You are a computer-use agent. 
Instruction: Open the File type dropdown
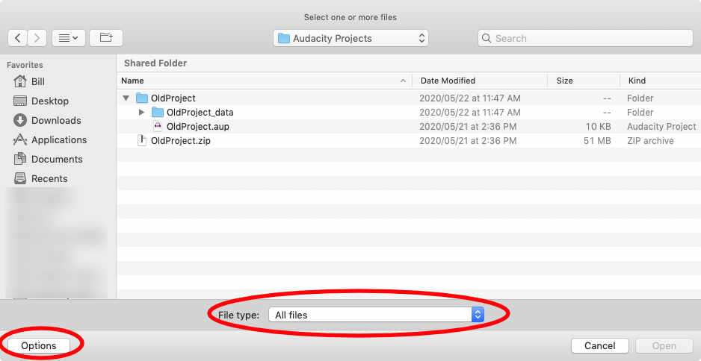click(x=379, y=315)
